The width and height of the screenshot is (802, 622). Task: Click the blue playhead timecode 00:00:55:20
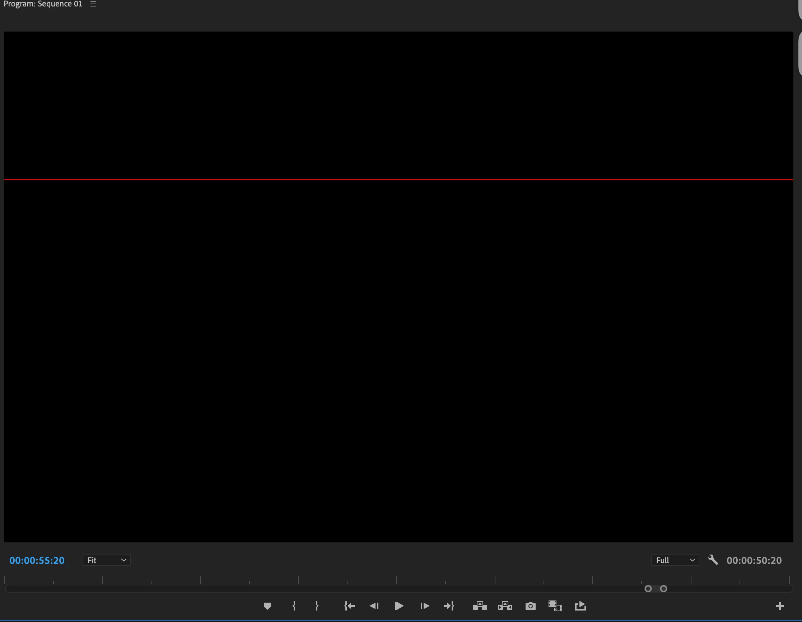pos(37,560)
